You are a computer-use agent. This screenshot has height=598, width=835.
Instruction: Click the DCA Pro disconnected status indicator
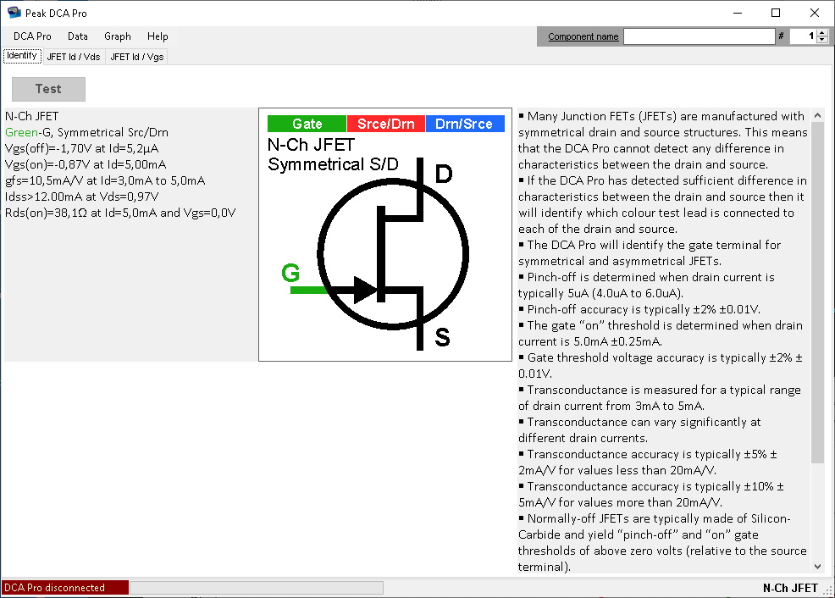click(x=65, y=588)
